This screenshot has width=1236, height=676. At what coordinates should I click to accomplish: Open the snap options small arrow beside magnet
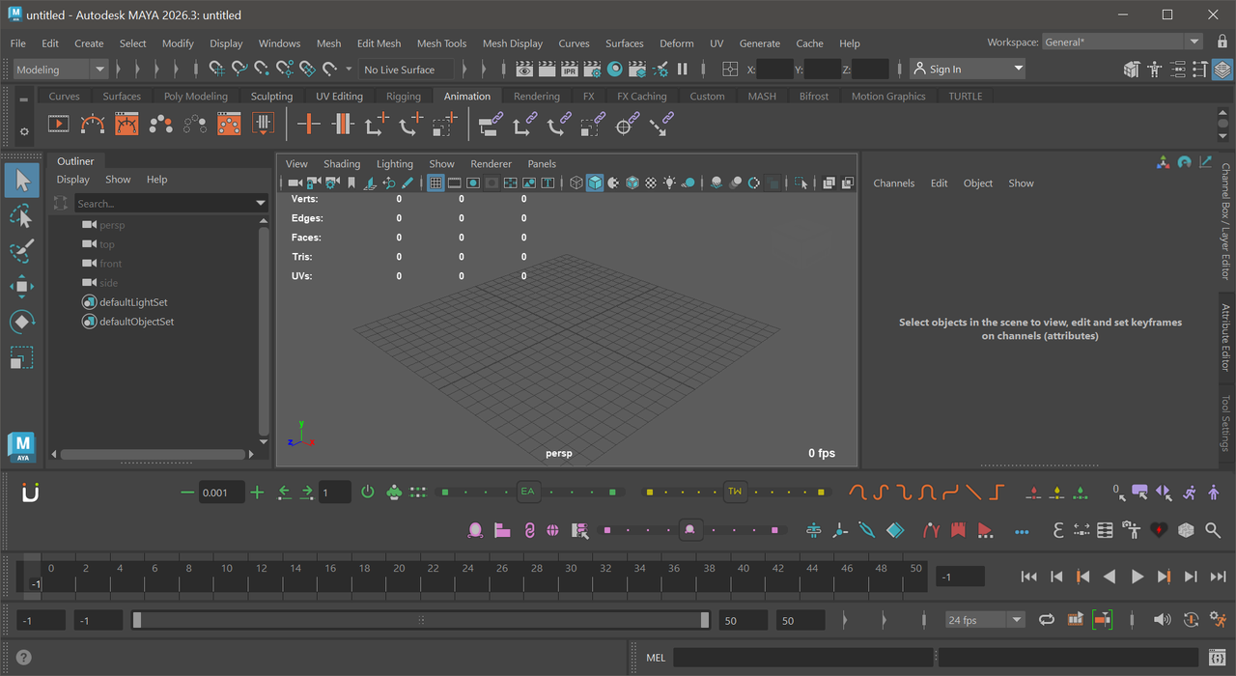pyautogui.click(x=349, y=70)
